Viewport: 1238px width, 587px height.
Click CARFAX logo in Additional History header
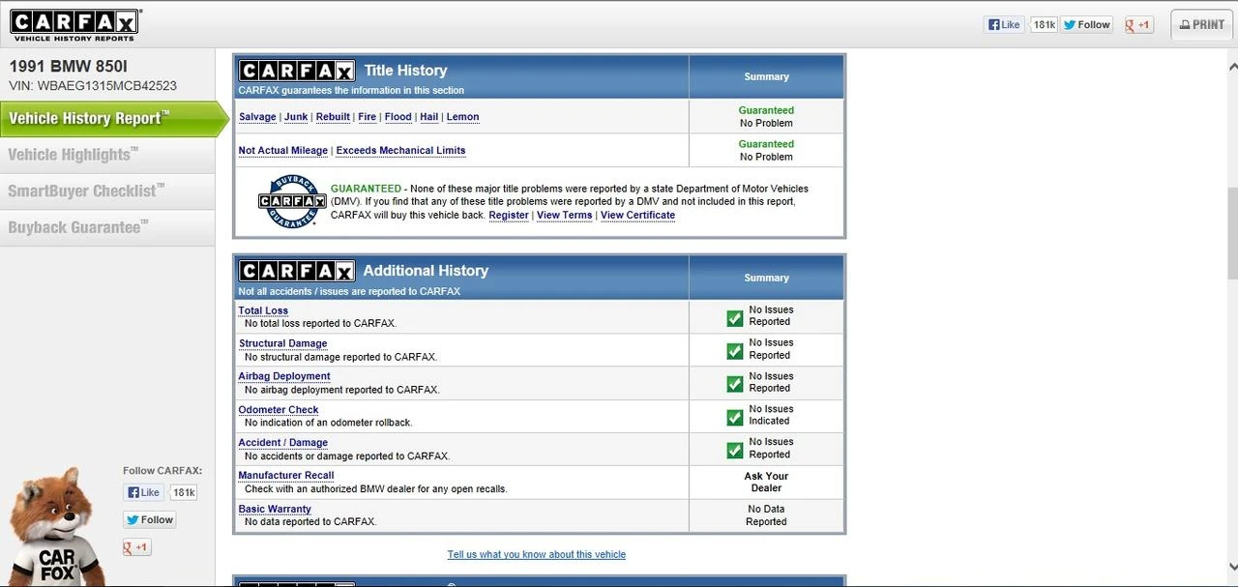pos(297,271)
